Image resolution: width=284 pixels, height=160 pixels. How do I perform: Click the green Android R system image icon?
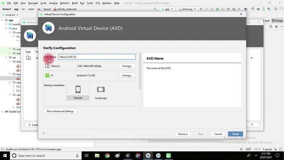(47, 75)
